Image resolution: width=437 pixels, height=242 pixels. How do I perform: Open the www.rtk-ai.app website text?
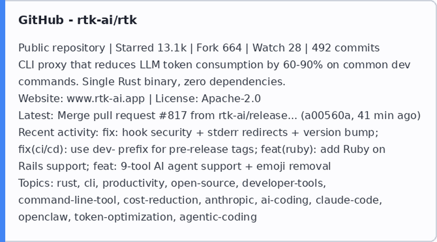106,99
